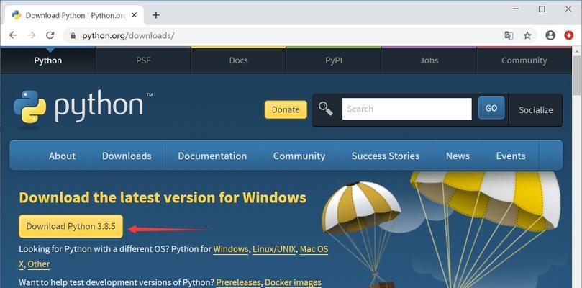Open the News navigation menu

458,156
